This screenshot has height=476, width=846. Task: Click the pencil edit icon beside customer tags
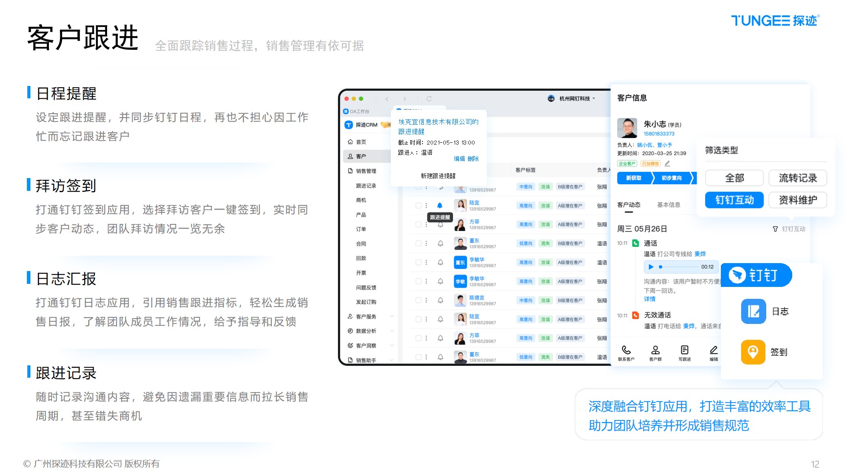(x=667, y=164)
